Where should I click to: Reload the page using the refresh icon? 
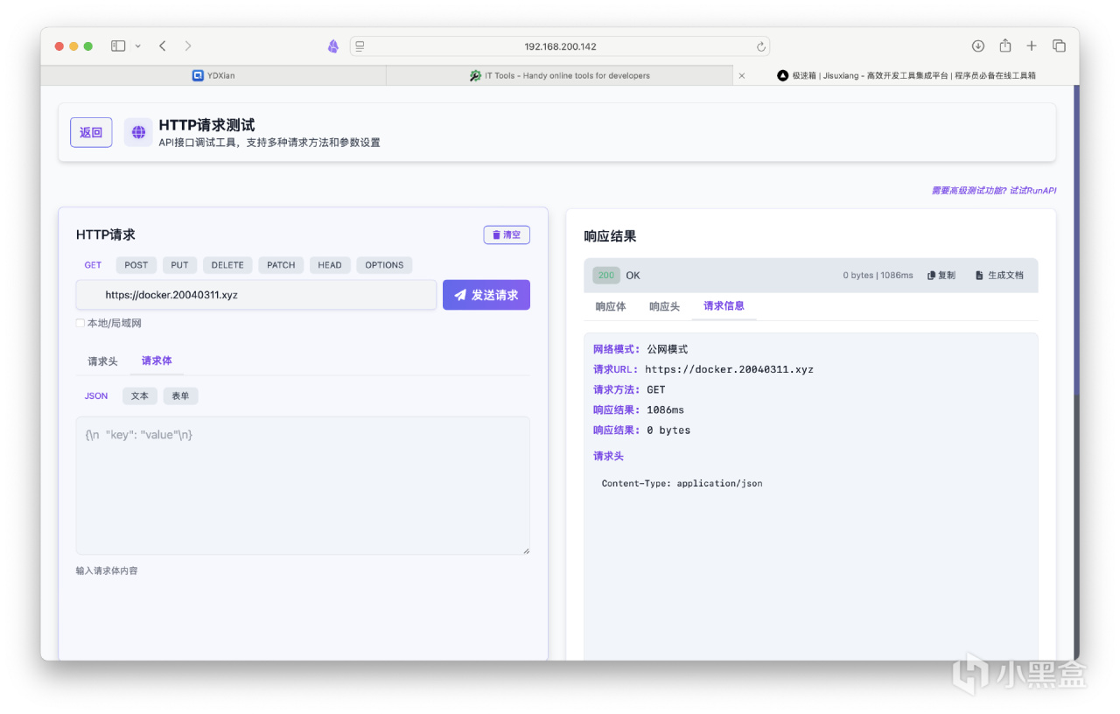coord(761,46)
